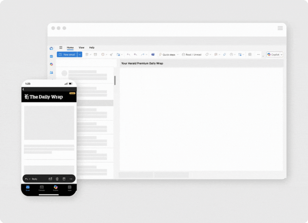Open Calendar tab in phone bottom bar

[x=42, y=188]
